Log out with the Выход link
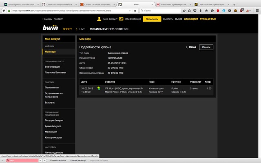 [x=179, y=19]
